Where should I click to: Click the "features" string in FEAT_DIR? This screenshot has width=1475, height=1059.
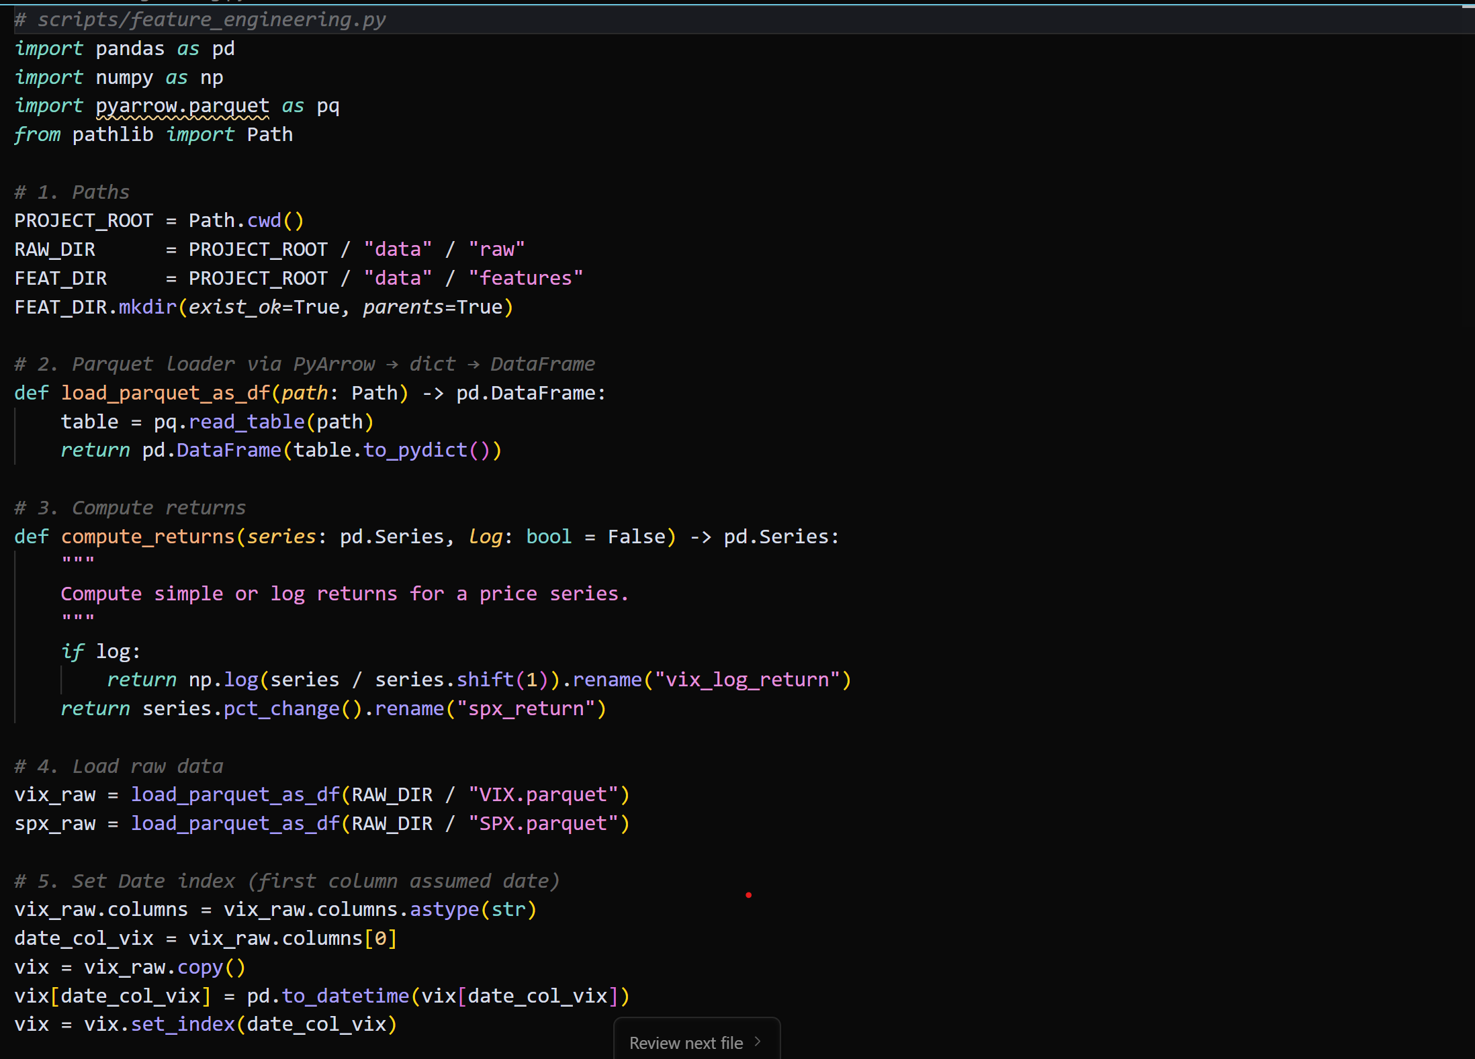coord(526,278)
